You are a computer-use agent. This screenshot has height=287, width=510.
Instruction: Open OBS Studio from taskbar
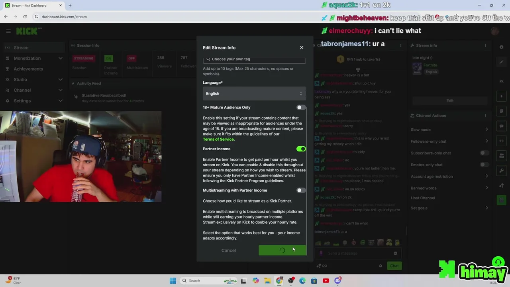pyautogui.click(x=291, y=281)
